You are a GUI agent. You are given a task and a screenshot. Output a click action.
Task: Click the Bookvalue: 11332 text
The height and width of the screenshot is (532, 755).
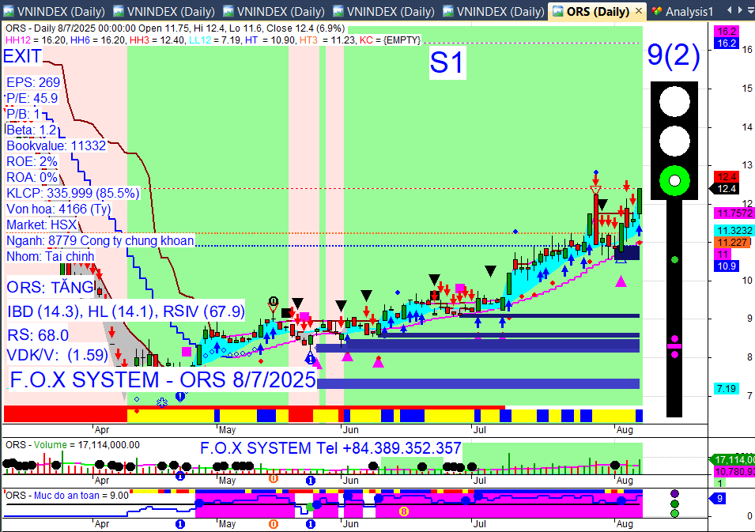[56, 146]
